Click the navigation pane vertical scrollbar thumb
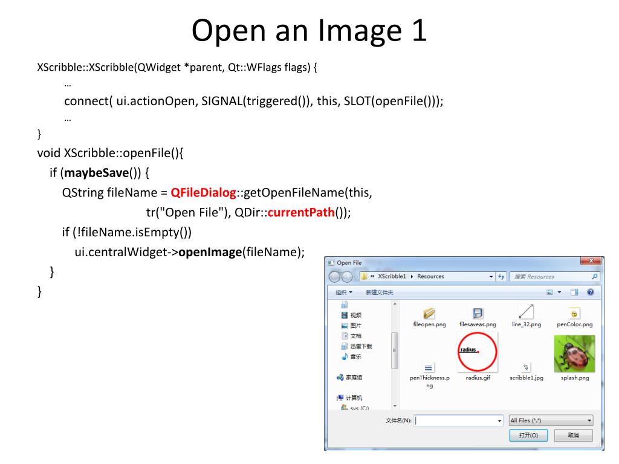Image resolution: width=619 pixels, height=464 pixels. click(394, 350)
